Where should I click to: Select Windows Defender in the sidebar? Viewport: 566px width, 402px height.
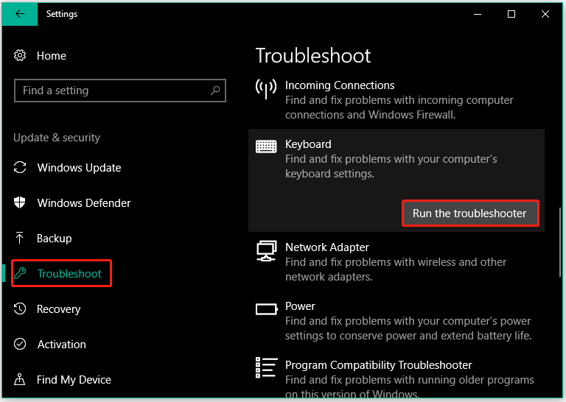tap(84, 203)
